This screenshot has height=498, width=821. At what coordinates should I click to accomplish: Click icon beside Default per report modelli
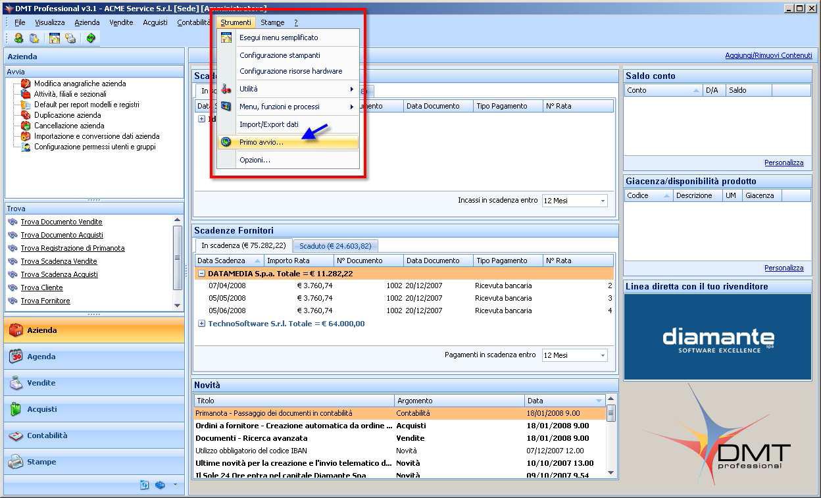pyautogui.click(x=26, y=105)
